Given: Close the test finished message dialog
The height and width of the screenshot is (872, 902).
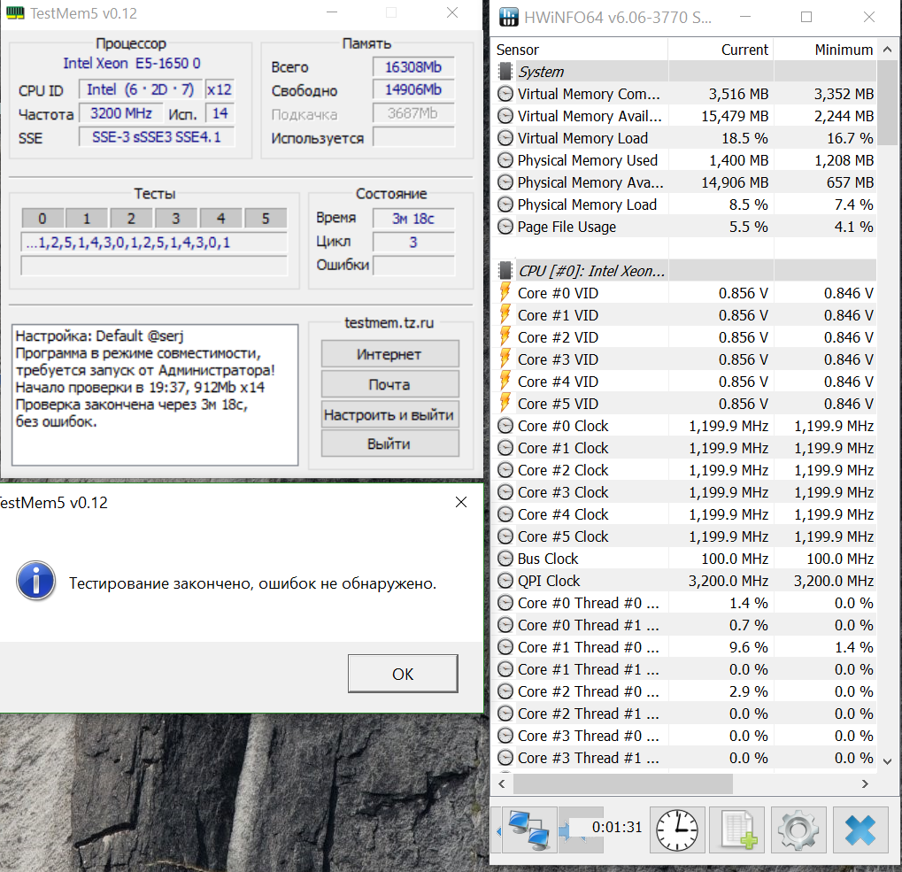Looking at the screenshot, I should 461,502.
